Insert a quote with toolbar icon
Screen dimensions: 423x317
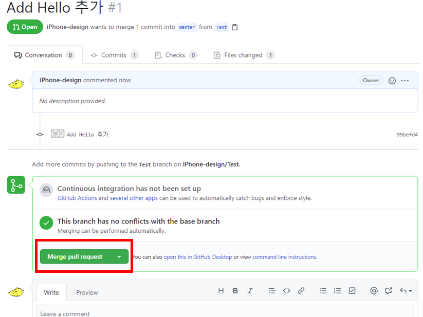272,291
